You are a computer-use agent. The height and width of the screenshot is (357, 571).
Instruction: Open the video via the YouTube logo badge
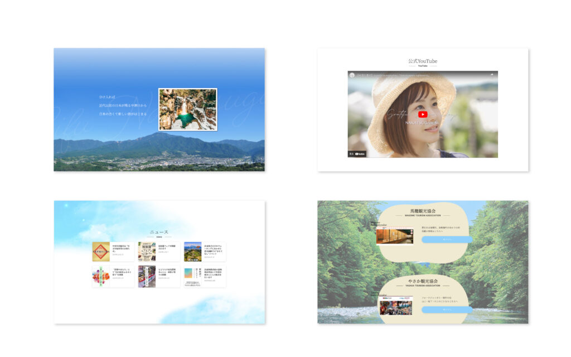[x=360, y=153]
